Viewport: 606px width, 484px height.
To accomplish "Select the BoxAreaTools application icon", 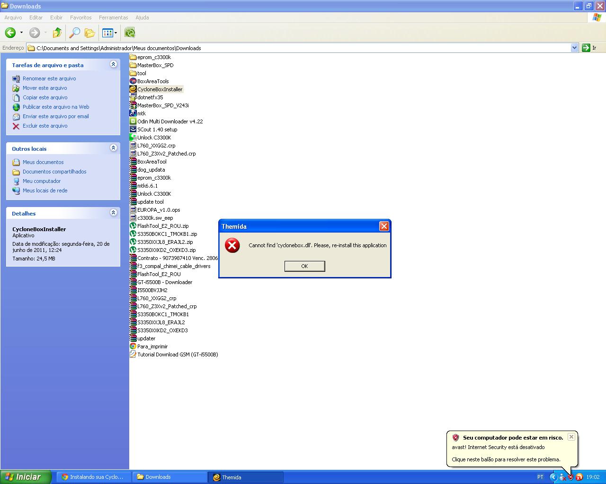I will click(x=133, y=81).
